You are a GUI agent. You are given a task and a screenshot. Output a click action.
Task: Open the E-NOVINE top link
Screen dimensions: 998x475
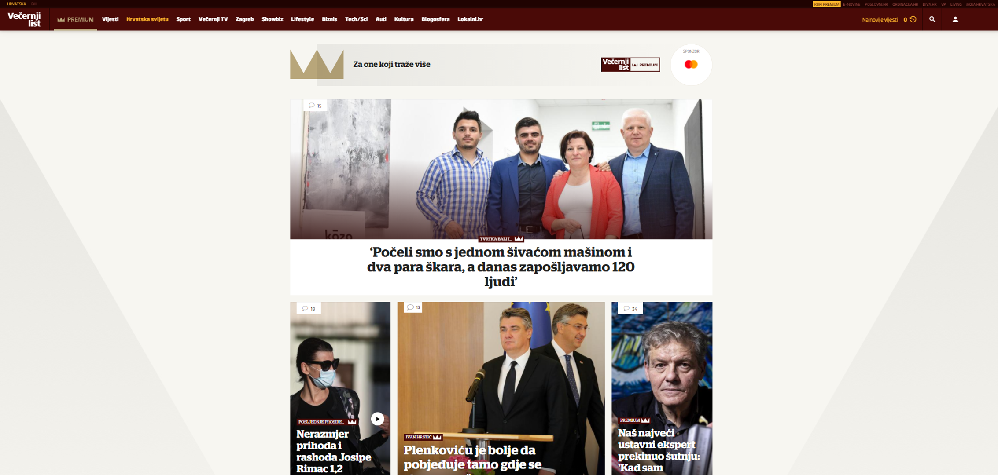tap(851, 4)
